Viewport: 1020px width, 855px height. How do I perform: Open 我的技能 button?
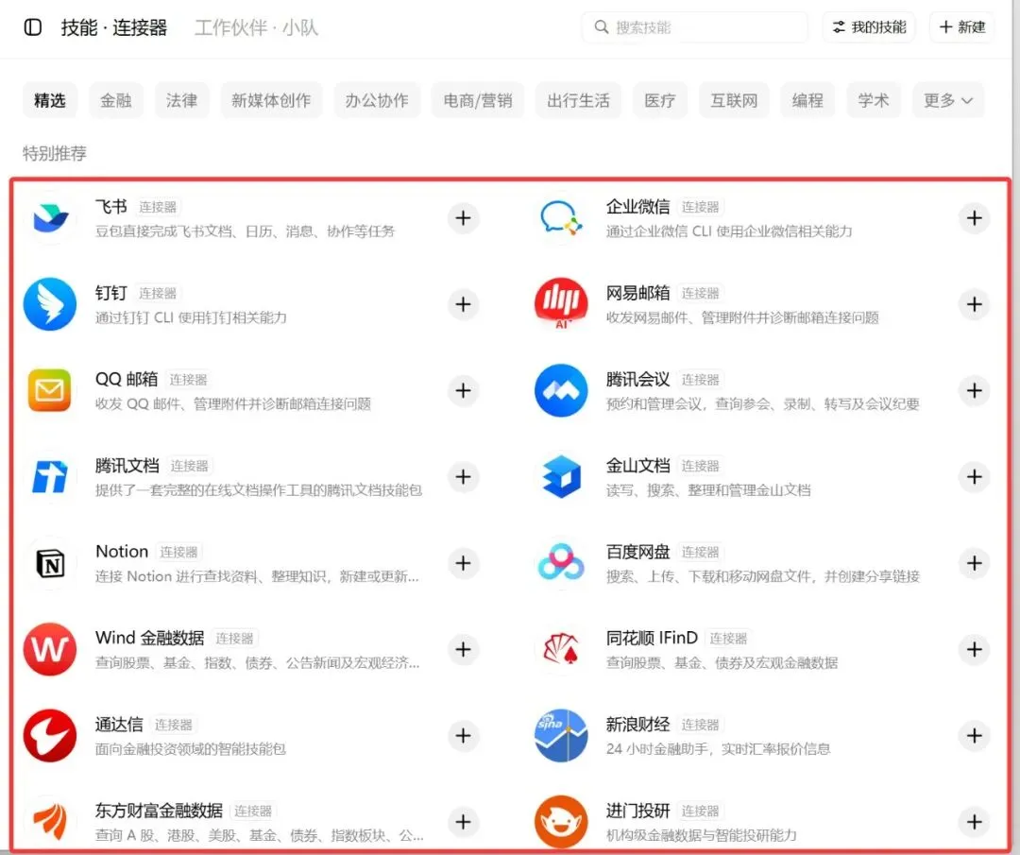click(x=869, y=27)
